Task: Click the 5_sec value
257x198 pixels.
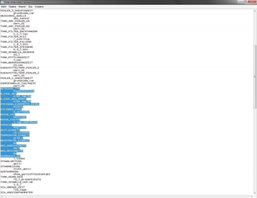Action: pyautogui.click(x=17, y=60)
